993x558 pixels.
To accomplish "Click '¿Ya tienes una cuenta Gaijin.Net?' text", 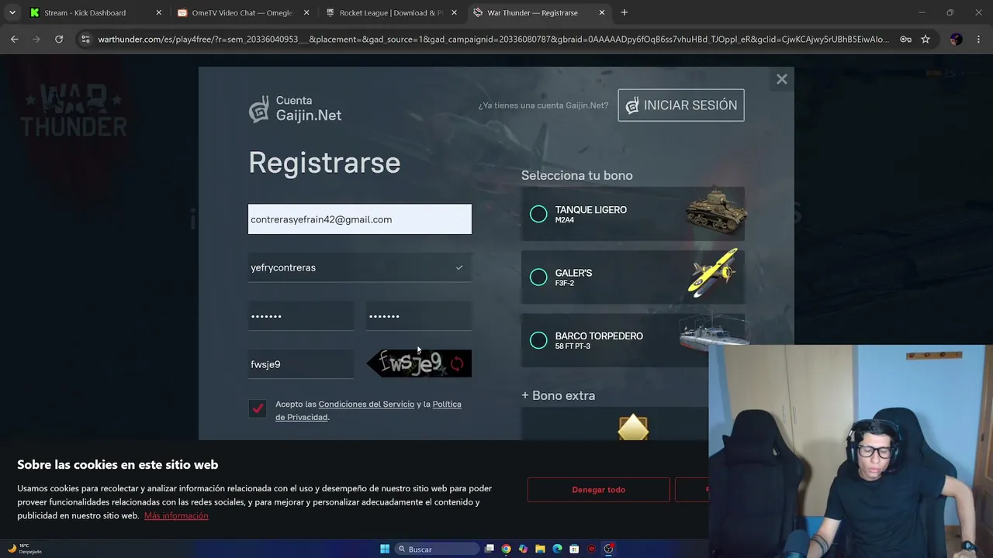I will pos(543,105).
